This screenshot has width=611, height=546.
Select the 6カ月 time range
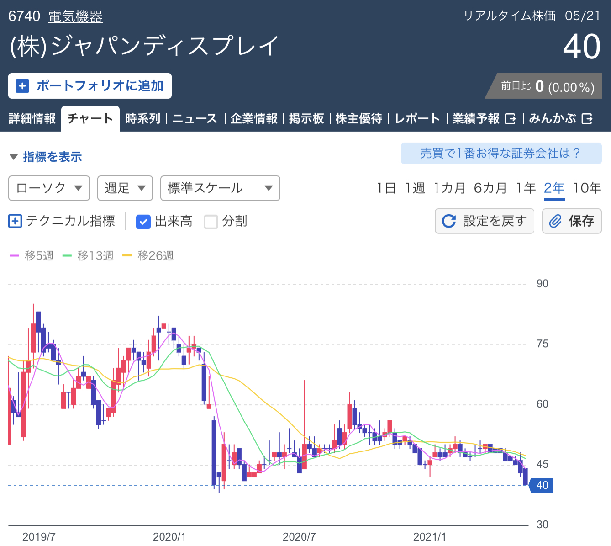pyautogui.click(x=490, y=188)
